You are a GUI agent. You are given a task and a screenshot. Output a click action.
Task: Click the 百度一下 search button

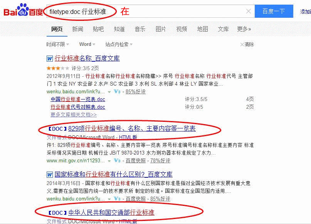click(x=274, y=11)
